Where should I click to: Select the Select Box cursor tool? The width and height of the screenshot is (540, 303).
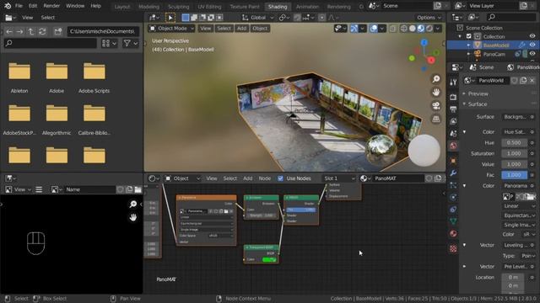pos(170,17)
